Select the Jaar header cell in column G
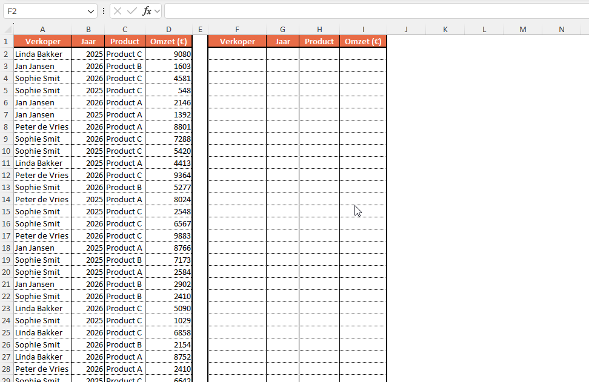Image resolution: width=589 pixels, height=382 pixels. [282, 41]
